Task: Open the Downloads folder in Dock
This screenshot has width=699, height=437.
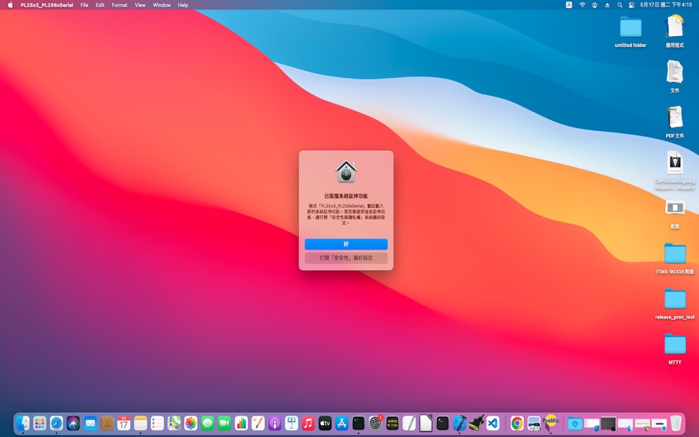Action: point(575,423)
